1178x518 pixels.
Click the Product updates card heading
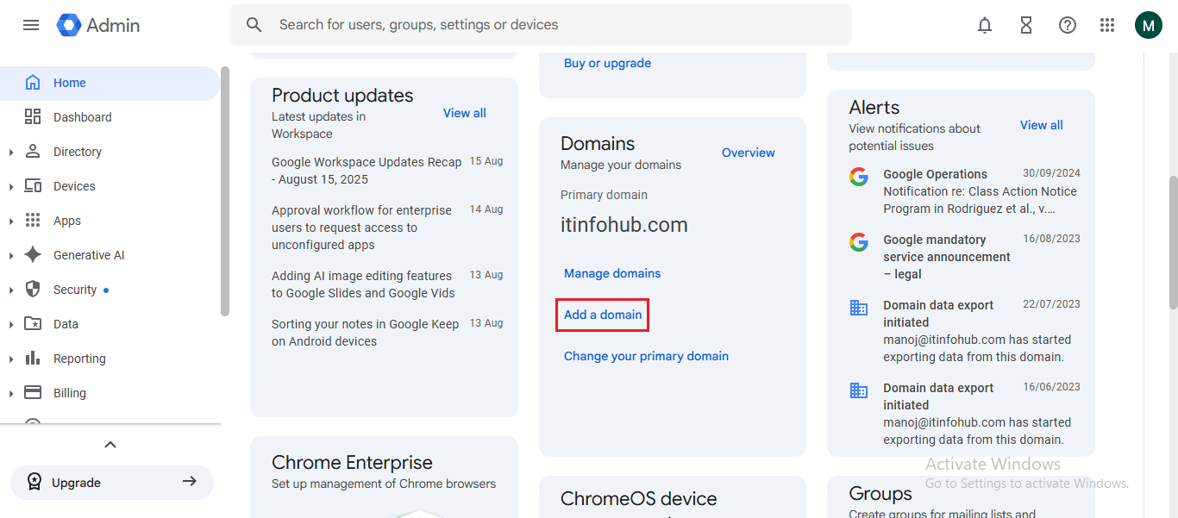pyautogui.click(x=342, y=96)
